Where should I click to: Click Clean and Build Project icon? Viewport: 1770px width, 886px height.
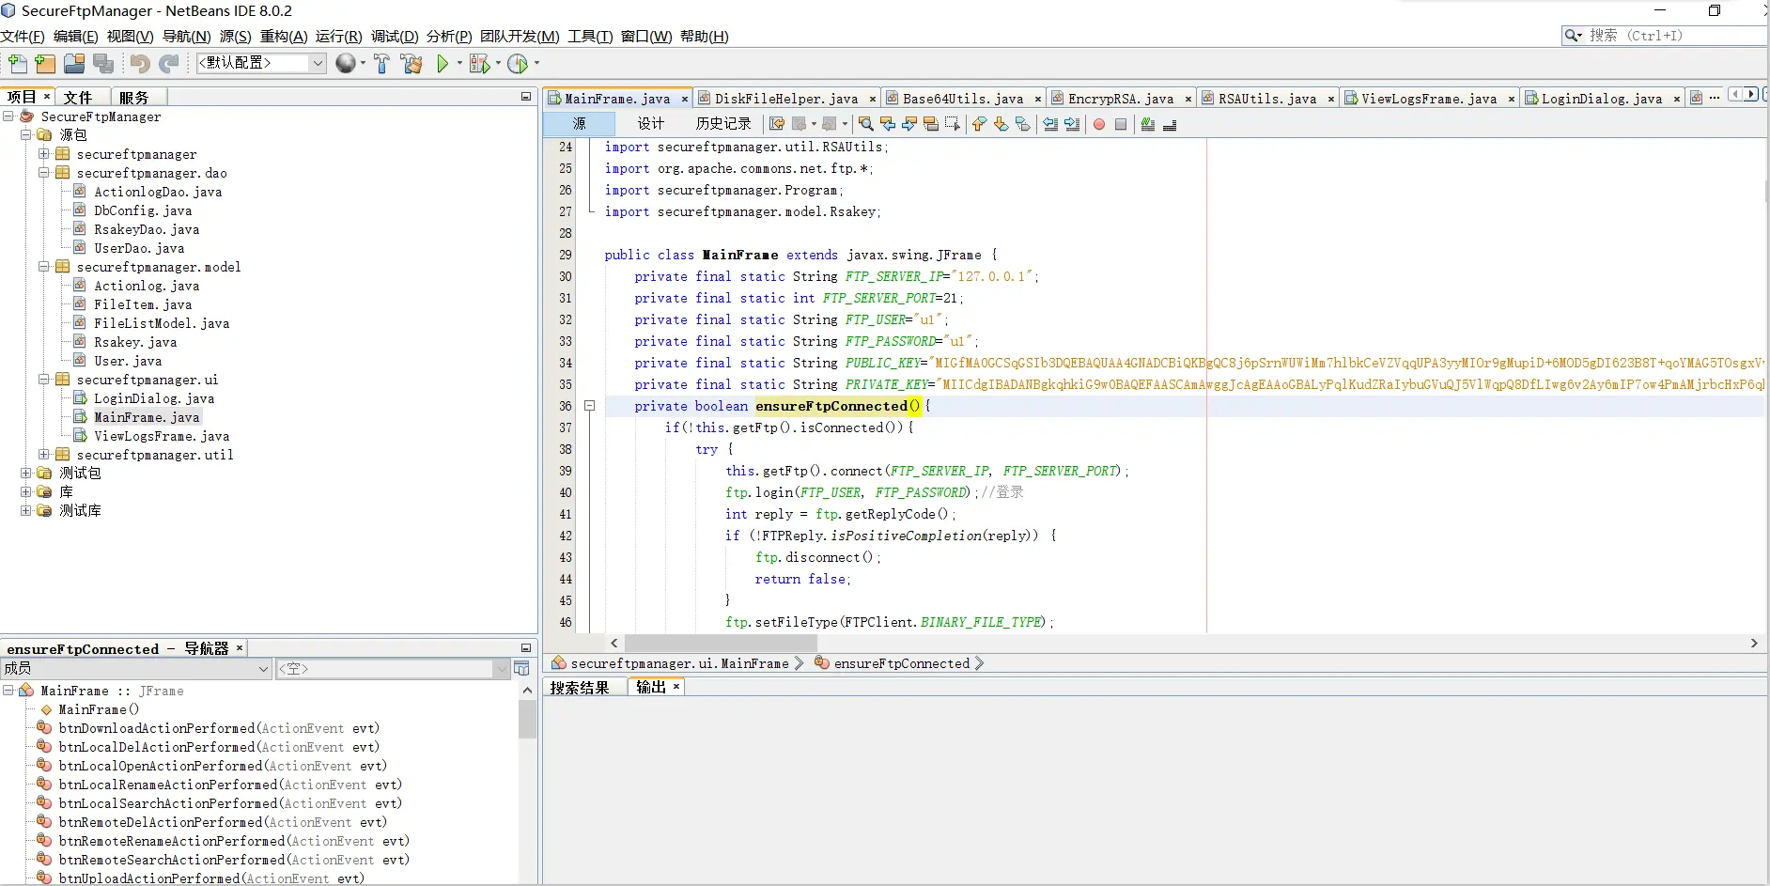point(411,64)
